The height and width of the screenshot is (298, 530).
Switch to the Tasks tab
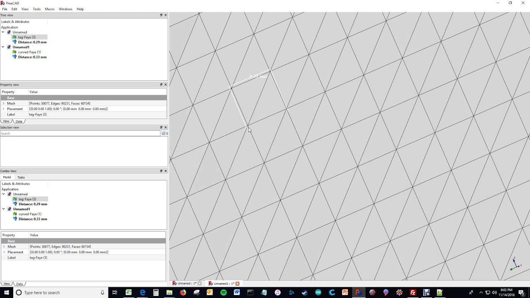pyautogui.click(x=21, y=177)
